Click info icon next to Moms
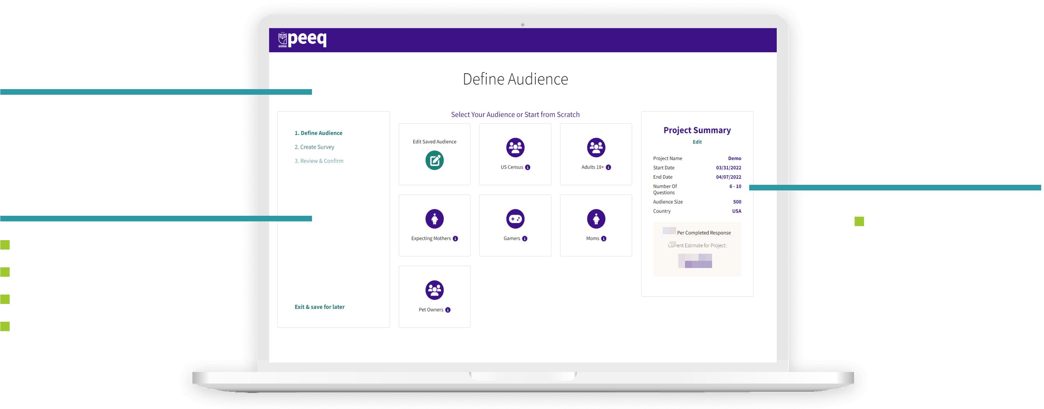Viewport: 1044px width, 409px height. [603, 239]
